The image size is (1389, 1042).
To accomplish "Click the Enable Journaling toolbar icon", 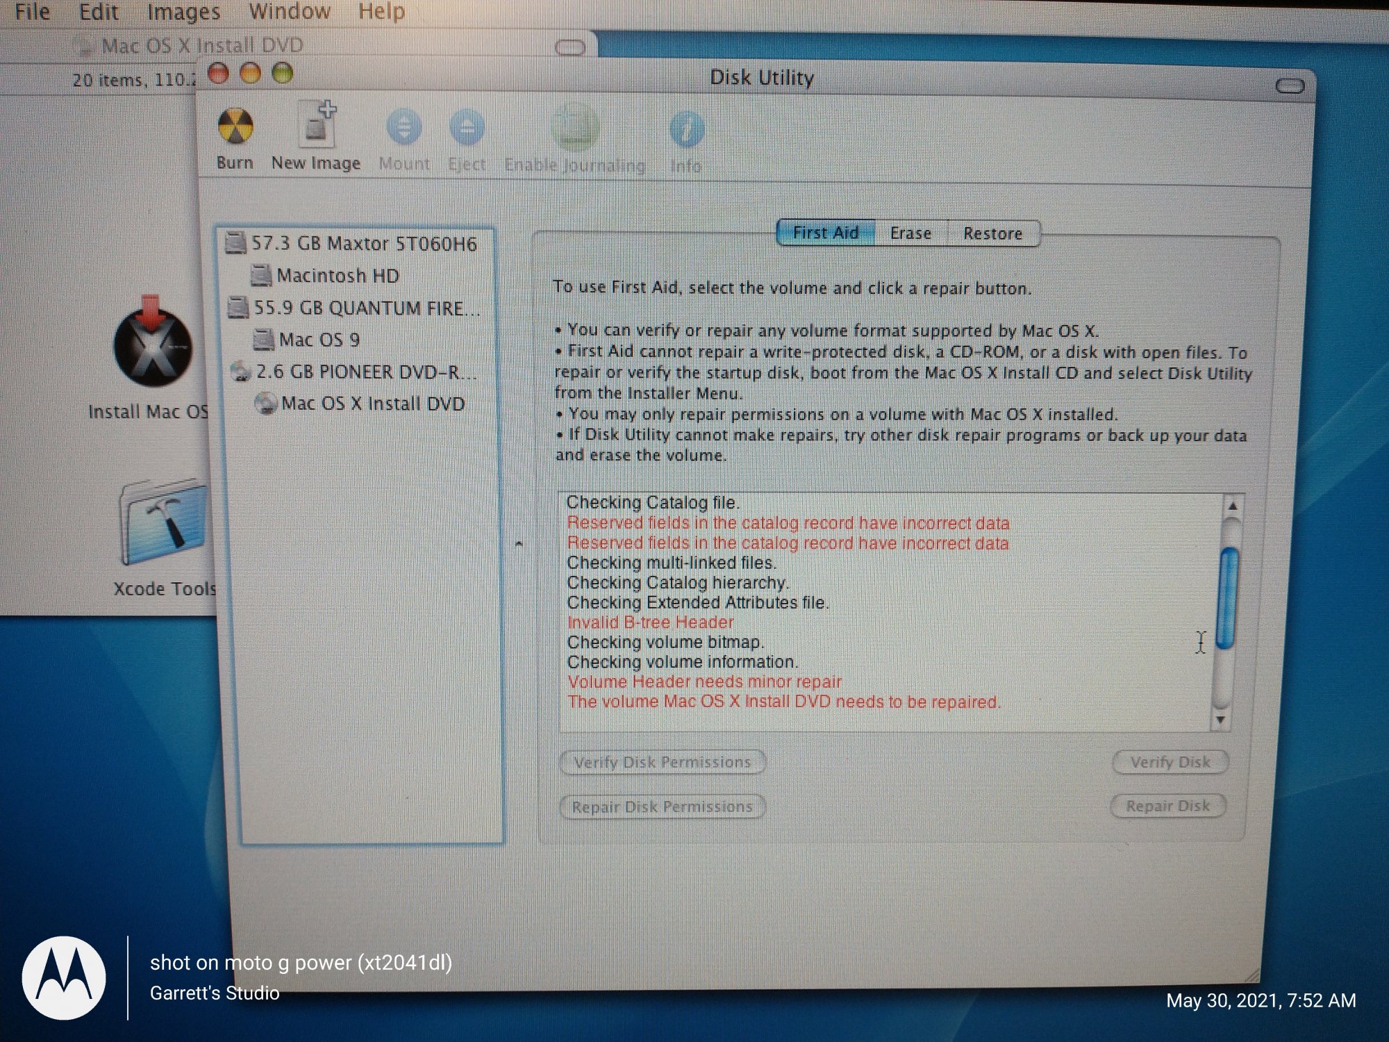I will (574, 129).
